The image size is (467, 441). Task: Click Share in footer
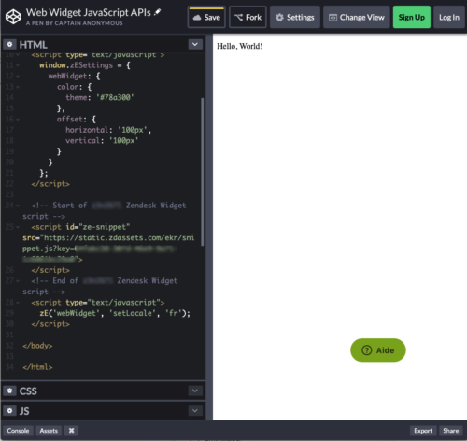pyautogui.click(x=450, y=431)
